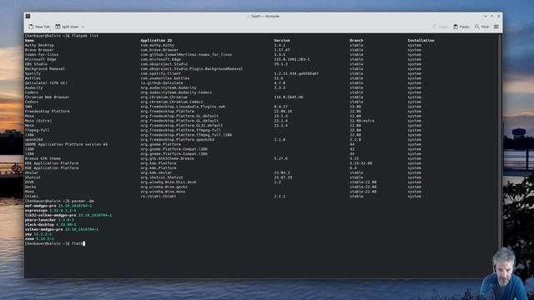Viewport: 534px width, 300px height.
Task: Click the 'Branch' column header text
Action: (x=356, y=41)
